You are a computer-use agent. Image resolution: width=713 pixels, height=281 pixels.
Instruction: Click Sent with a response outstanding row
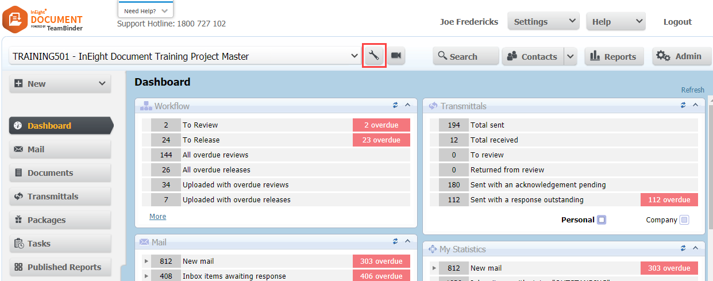click(564, 199)
